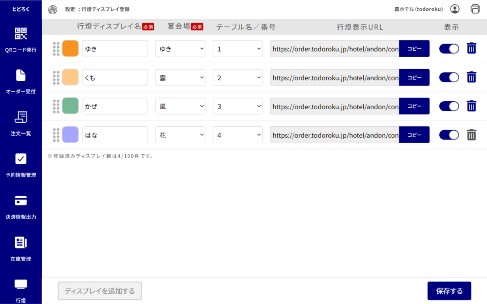
Task: Click the 保存する button
Action: (449, 291)
